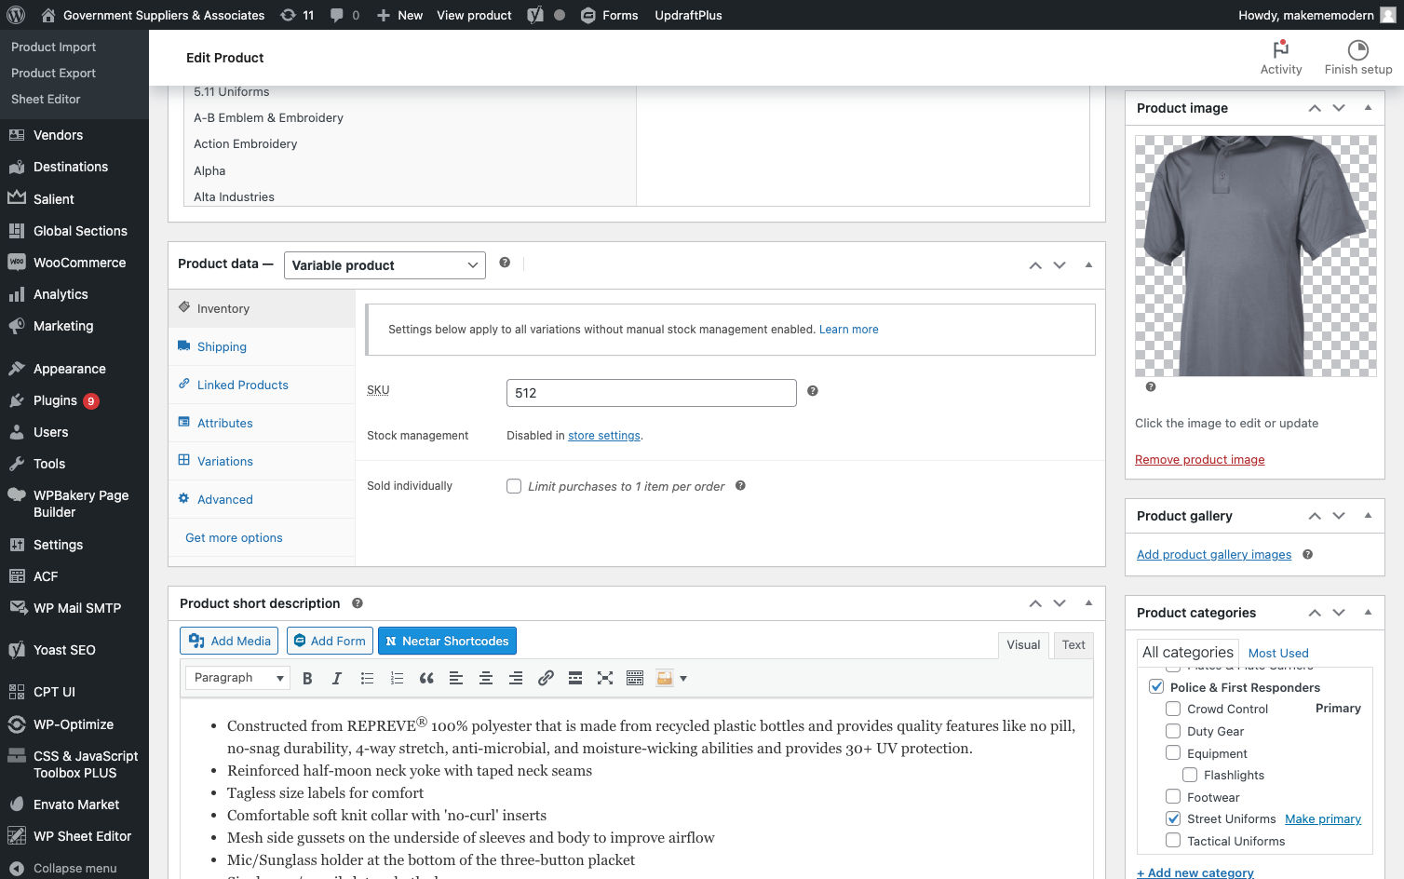This screenshot has width=1404, height=879.
Task: Click the WordPress logo in the admin bar
Action: pos(16,15)
